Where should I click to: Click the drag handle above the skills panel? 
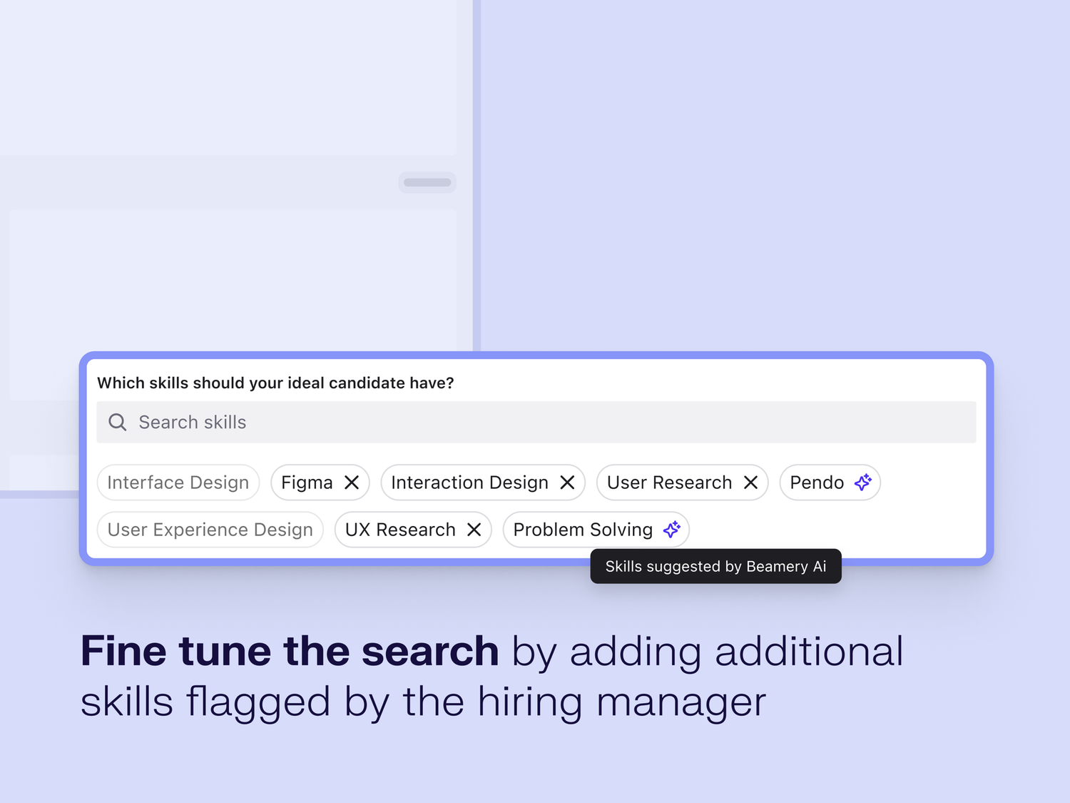point(427,182)
